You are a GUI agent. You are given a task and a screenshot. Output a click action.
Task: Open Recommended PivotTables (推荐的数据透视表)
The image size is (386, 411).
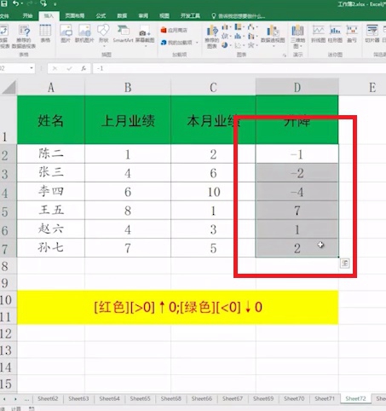coord(24,37)
